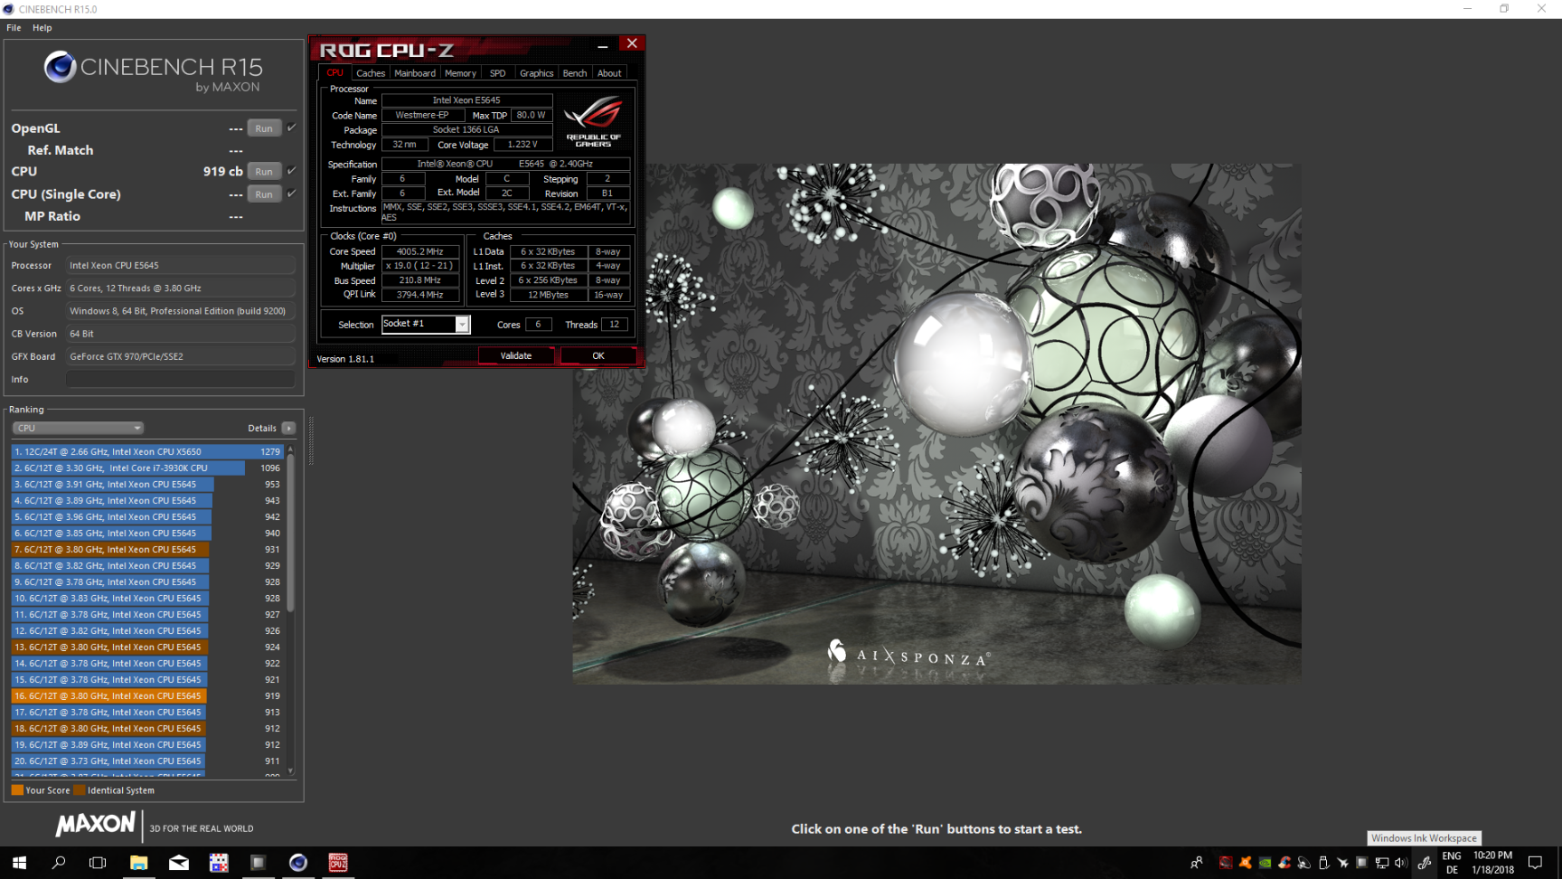The width and height of the screenshot is (1562, 879).
Task: Click the empty Info input field
Action: (x=181, y=379)
